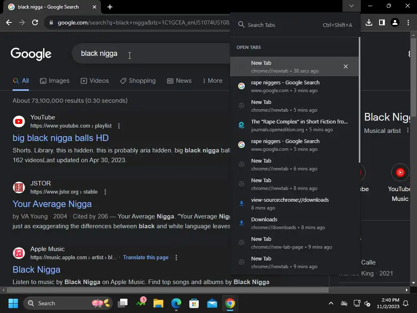
Task: Open the Chrome side panel
Action: [382, 23]
